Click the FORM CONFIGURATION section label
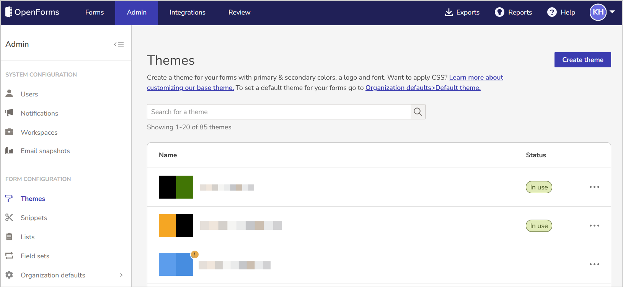 coord(38,179)
